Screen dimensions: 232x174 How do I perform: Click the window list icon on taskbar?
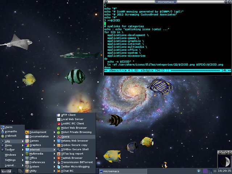point(20,171)
